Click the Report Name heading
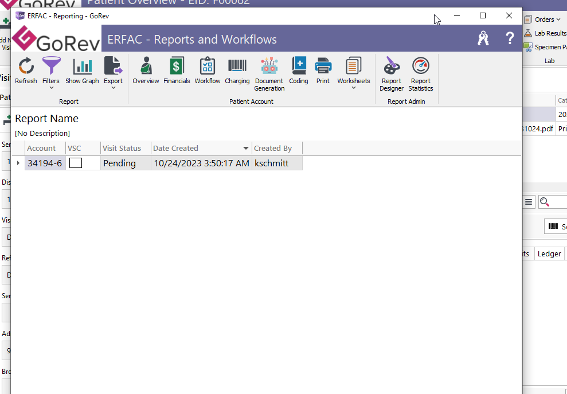Screen dimensions: 567x394 (x=46, y=119)
